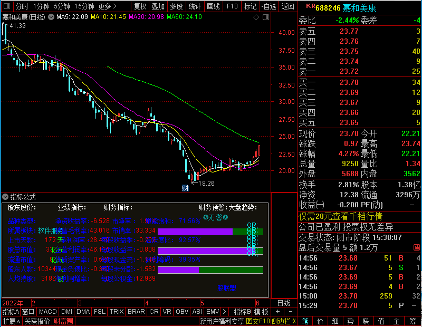This screenshot has height=327, width=422.
Task: Switch indicator to VR
Action: point(167,312)
